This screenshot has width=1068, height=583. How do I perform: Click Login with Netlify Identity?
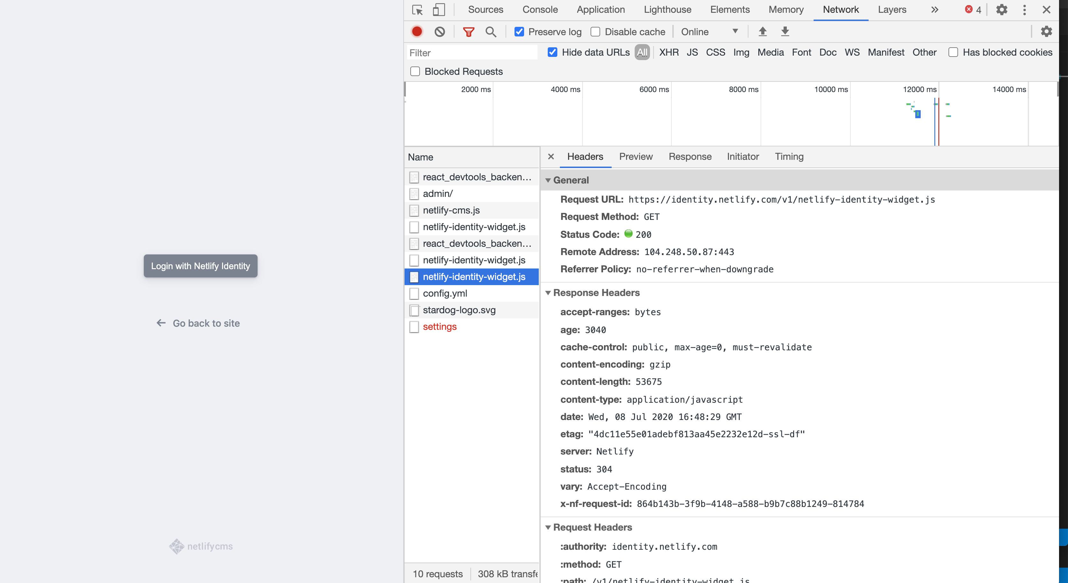click(200, 266)
